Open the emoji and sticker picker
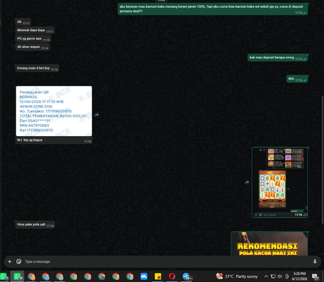This screenshot has height=282, width=324. [19, 262]
